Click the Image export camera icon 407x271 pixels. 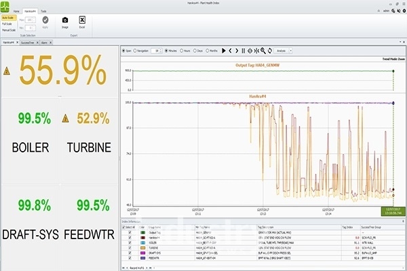tap(64, 21)
